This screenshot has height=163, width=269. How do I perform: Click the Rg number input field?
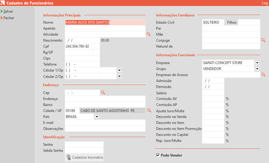[79, 52]
